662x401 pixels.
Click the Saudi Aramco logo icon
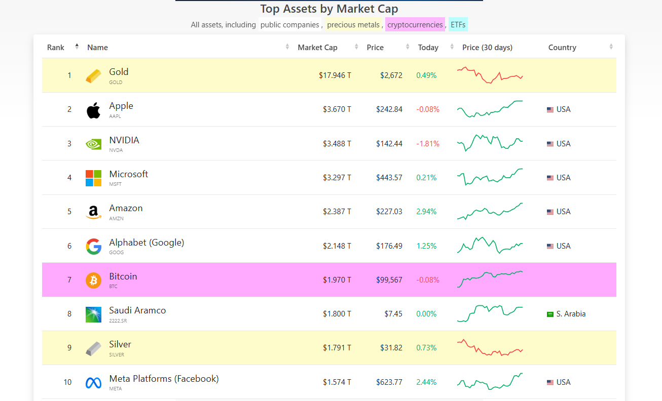coord(93,314)
